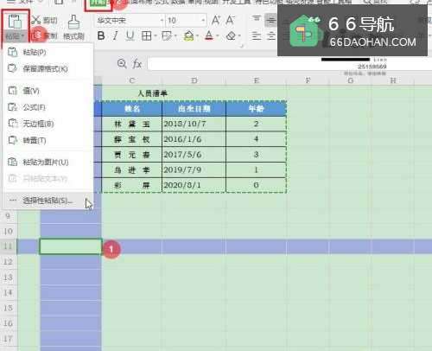The image size is (432, 351).
Task: Click the font color red A swatch
Action: click(209, 36)
